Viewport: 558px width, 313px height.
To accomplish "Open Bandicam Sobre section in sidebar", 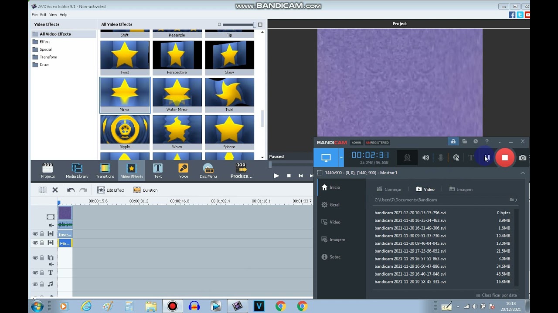I will [x=330, y=257].
